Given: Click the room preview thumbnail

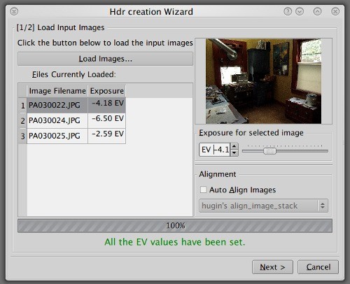Looking at the screenshot, I should (263, 81).
